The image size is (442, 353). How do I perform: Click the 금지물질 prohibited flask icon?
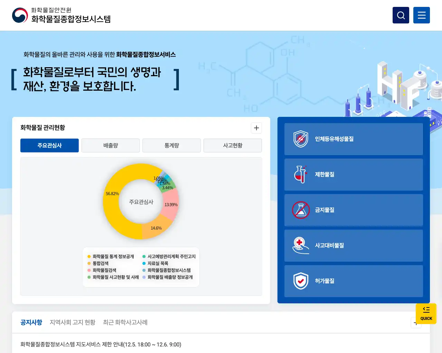pyautogui.click(x=300, y=210)
